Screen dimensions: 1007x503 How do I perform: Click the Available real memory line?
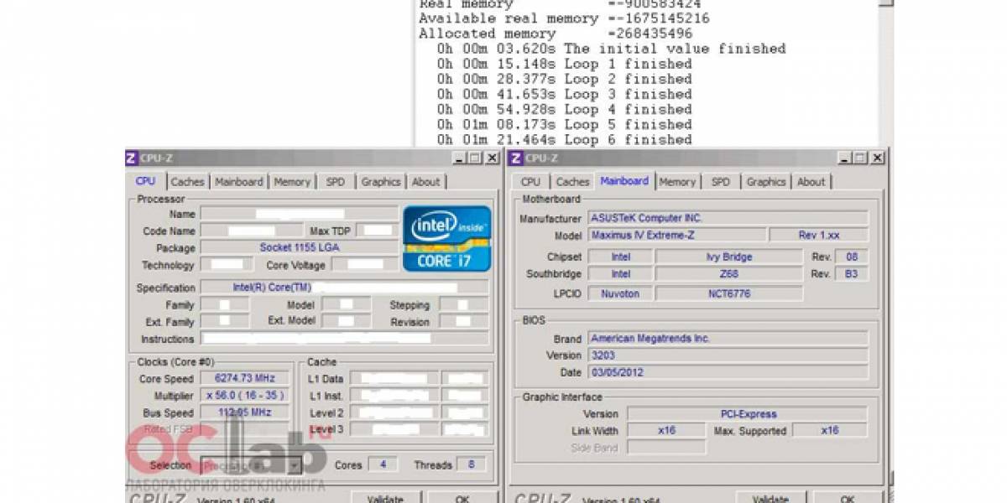point(564,18)
